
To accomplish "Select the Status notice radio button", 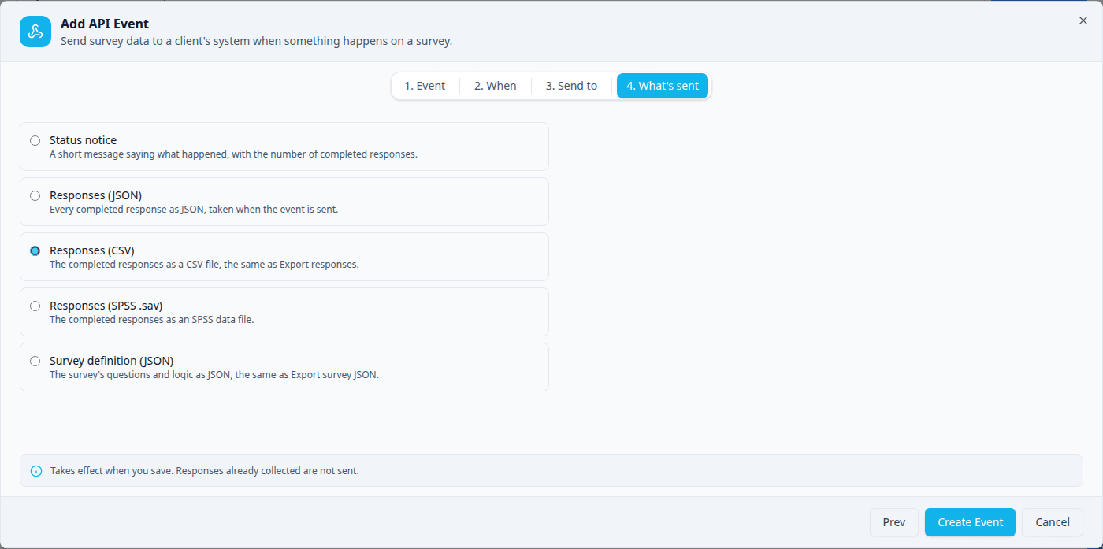I will pos(35,141).
